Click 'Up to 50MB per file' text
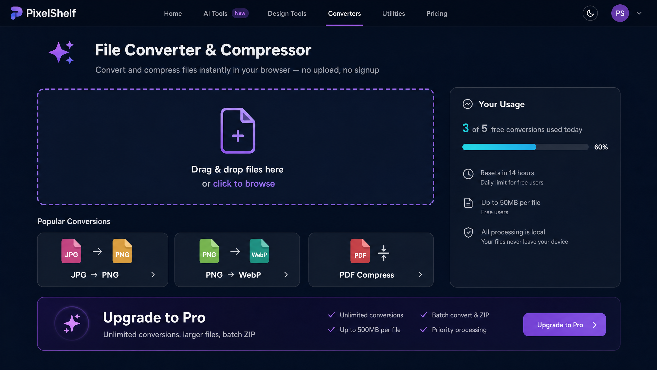 511,202
